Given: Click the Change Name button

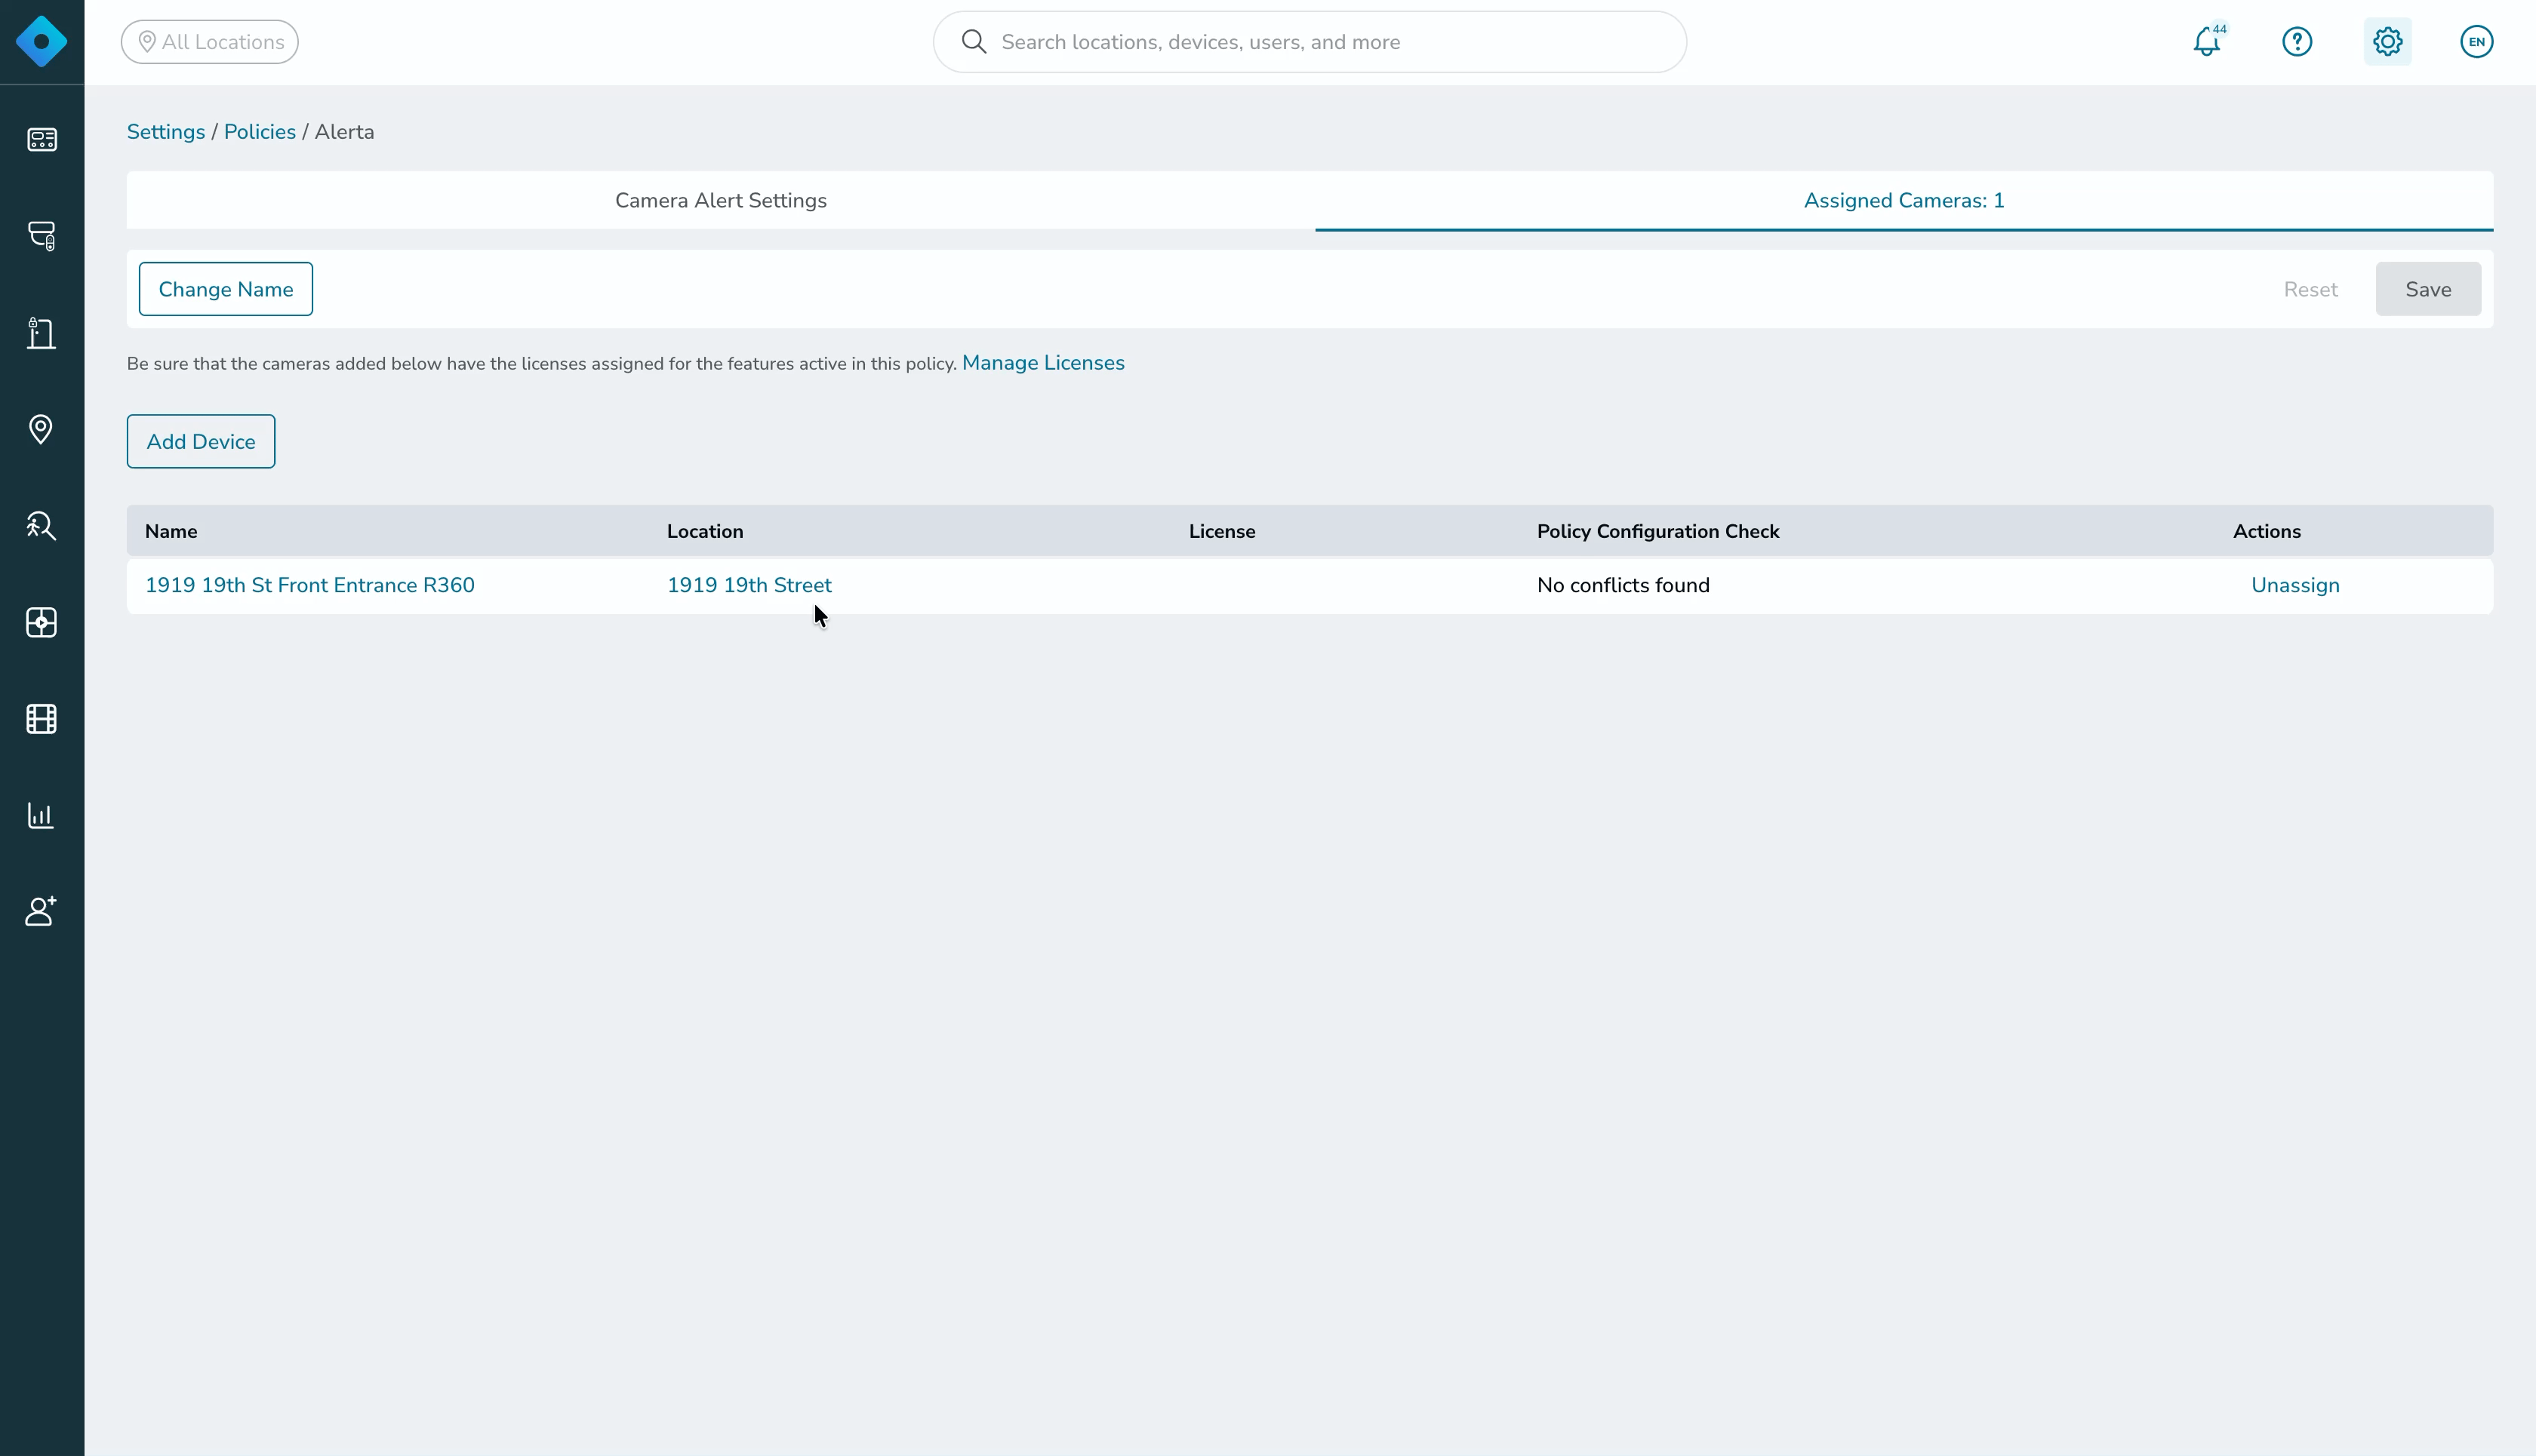Looking at the screenshot, I should [226, 289].
